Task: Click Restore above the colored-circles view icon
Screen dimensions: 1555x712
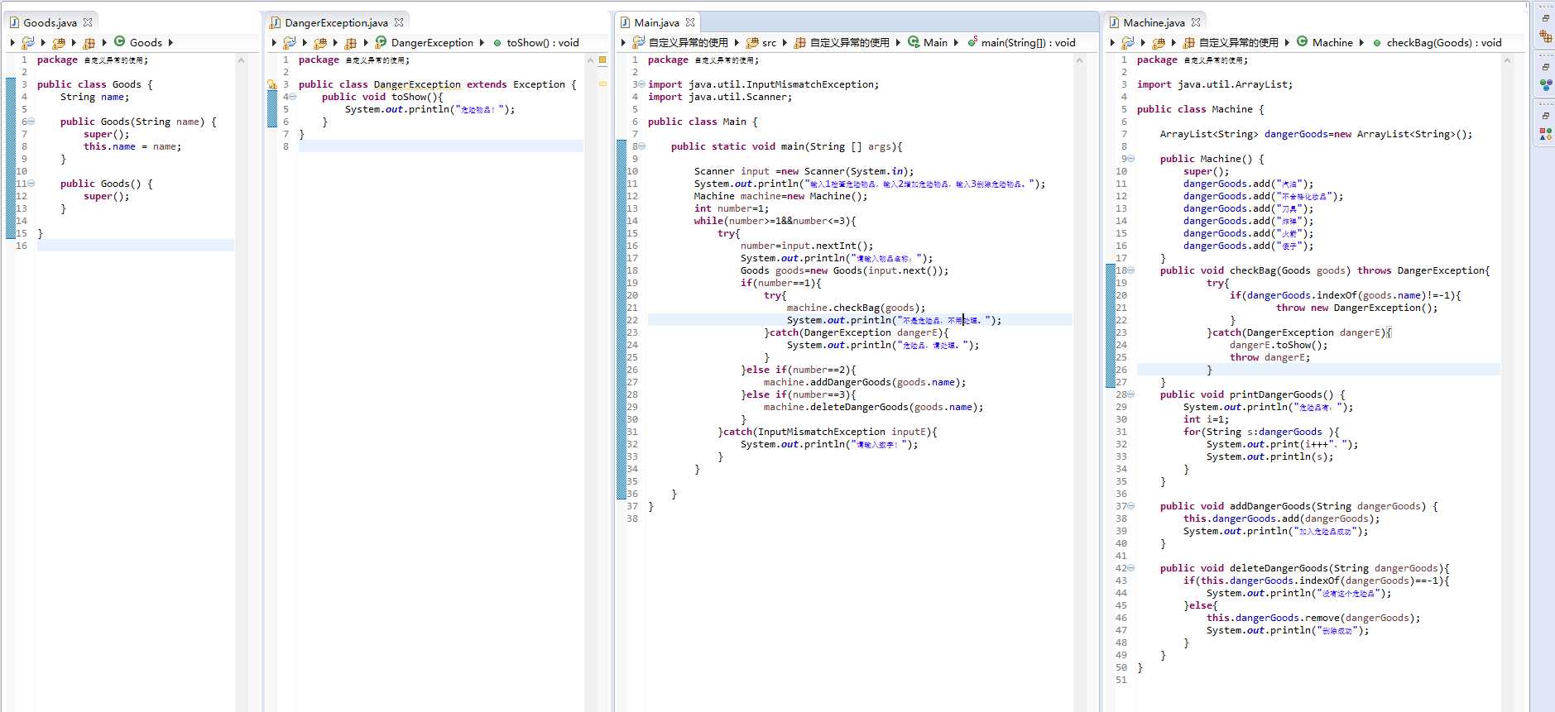Action: [1545, 66]
